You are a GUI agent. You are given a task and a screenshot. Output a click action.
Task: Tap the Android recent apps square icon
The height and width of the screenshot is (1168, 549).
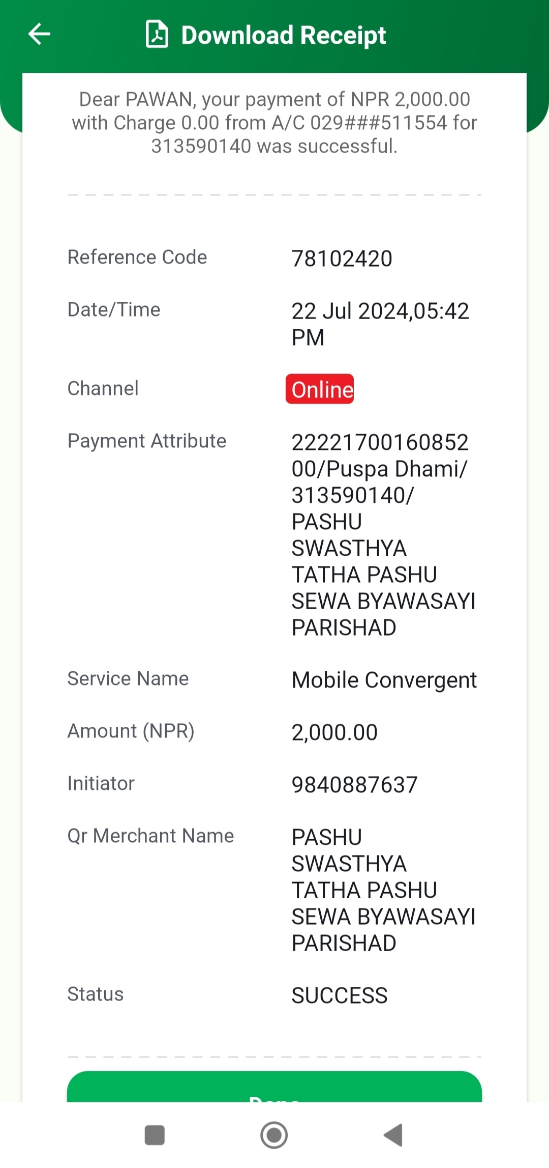tap(155, 1135)
